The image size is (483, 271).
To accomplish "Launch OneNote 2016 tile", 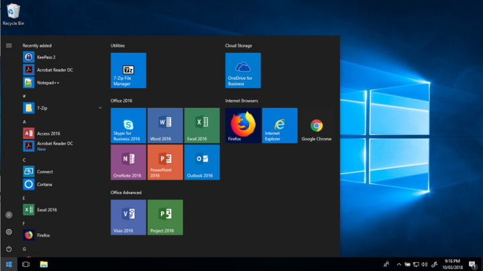I will [128, 162].
